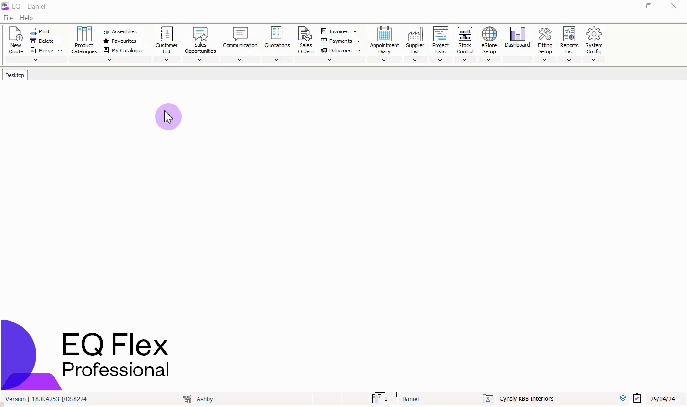The image size is (687, 407).
Task: Click the Cyncly KBB Interiors label
Action: pos(527,399)
